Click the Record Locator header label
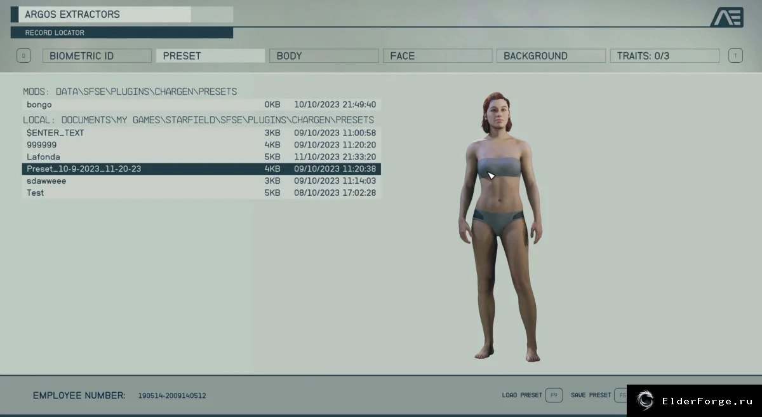The image size is (762, 417). coord(55,32)
